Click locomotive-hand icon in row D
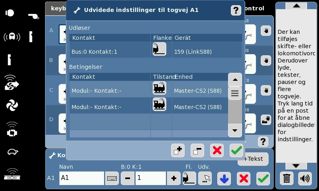The width and height of the screenshot is (319, 191). click(266, 119)
